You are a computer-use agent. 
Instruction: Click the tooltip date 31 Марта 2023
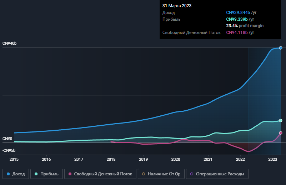[x=177, y=6]
